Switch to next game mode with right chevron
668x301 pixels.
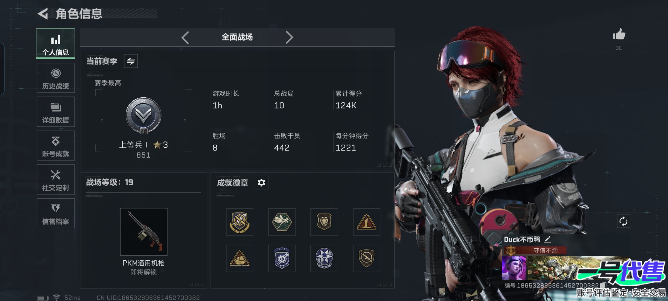click(x=289, y=38)
